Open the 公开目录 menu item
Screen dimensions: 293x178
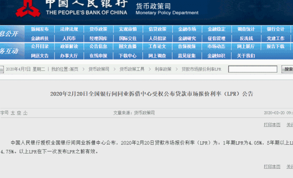40,46
